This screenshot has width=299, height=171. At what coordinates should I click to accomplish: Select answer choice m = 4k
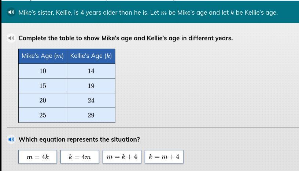[38, 157]
